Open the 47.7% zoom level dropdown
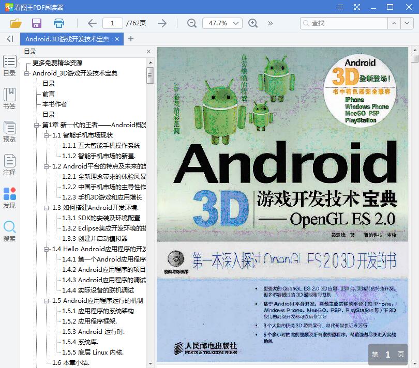 pyautogui.click(x=222, y=23)
